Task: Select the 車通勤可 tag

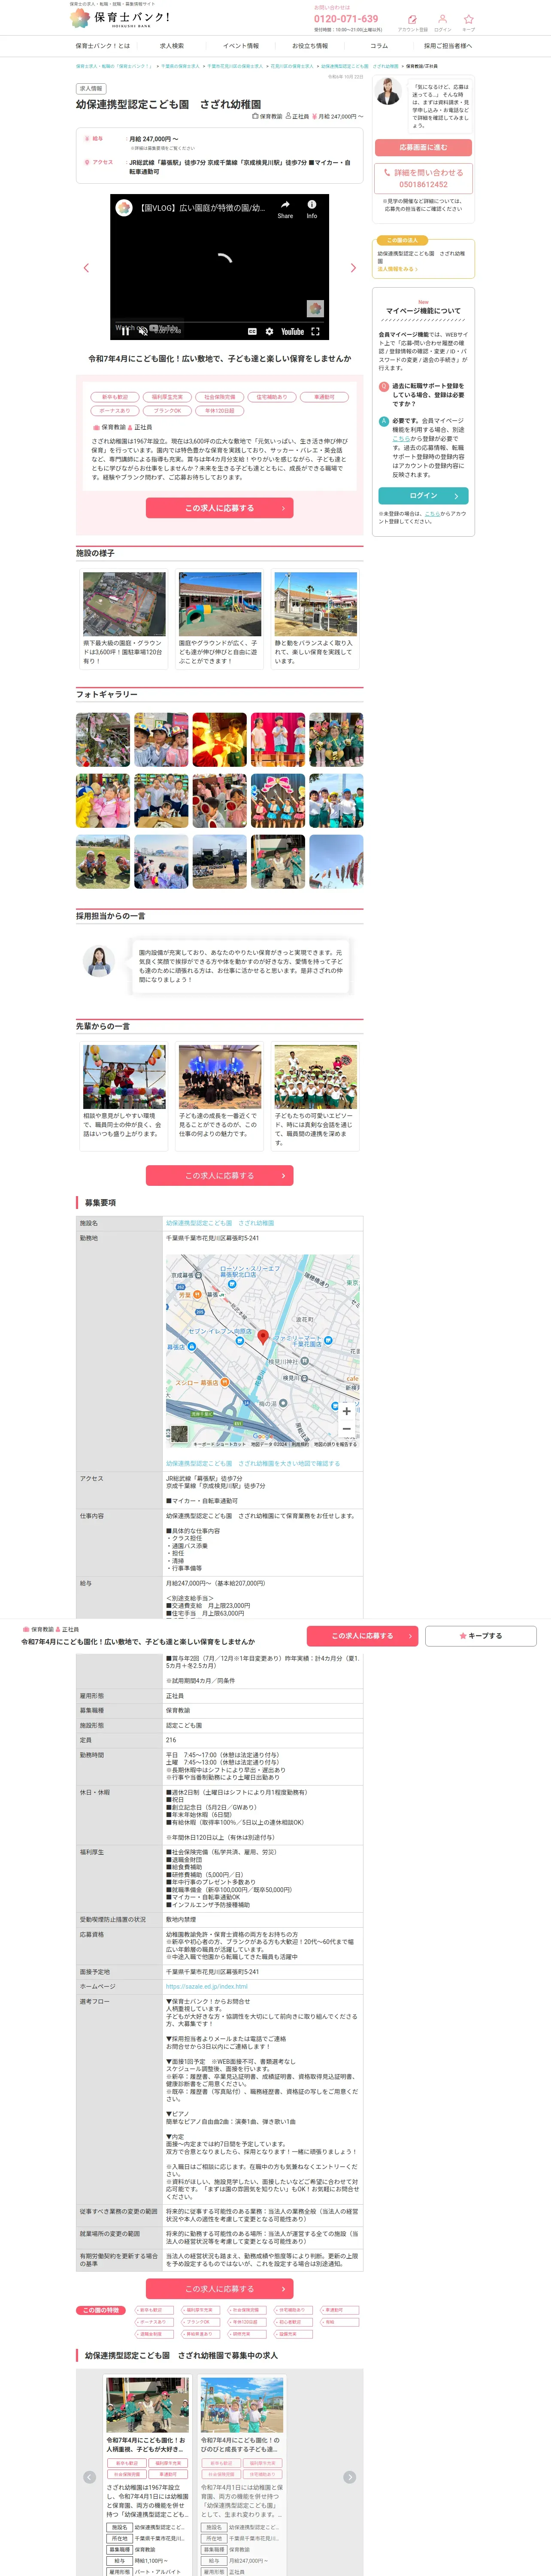Action: (x=324, y=397)
